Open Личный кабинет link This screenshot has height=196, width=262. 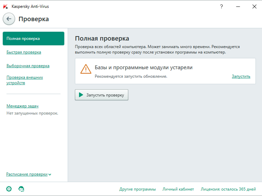click(x=178, y=189)
